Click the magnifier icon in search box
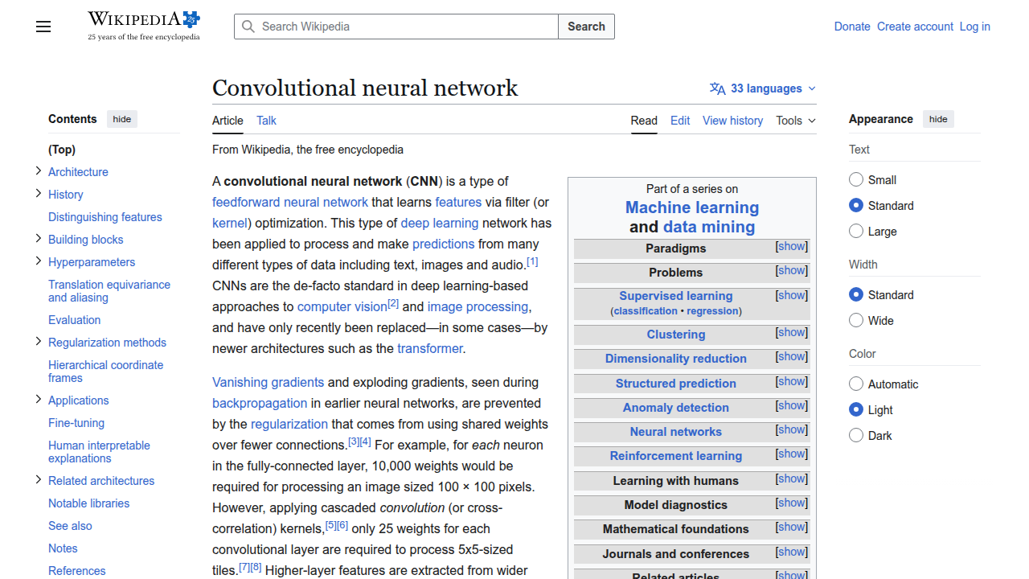This screenshot has width=1029, height=579. pos(249,27)
